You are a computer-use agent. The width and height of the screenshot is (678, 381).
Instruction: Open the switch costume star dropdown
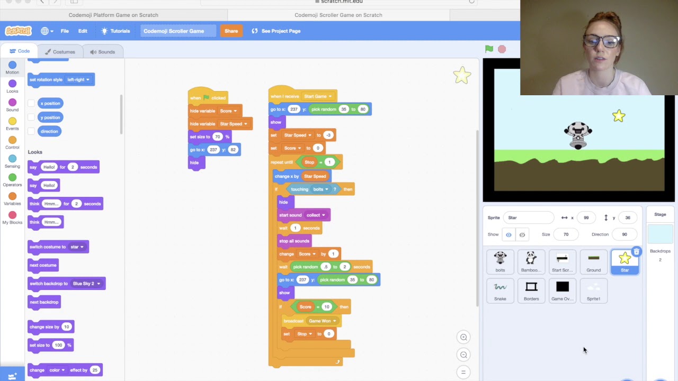[77, 247]
